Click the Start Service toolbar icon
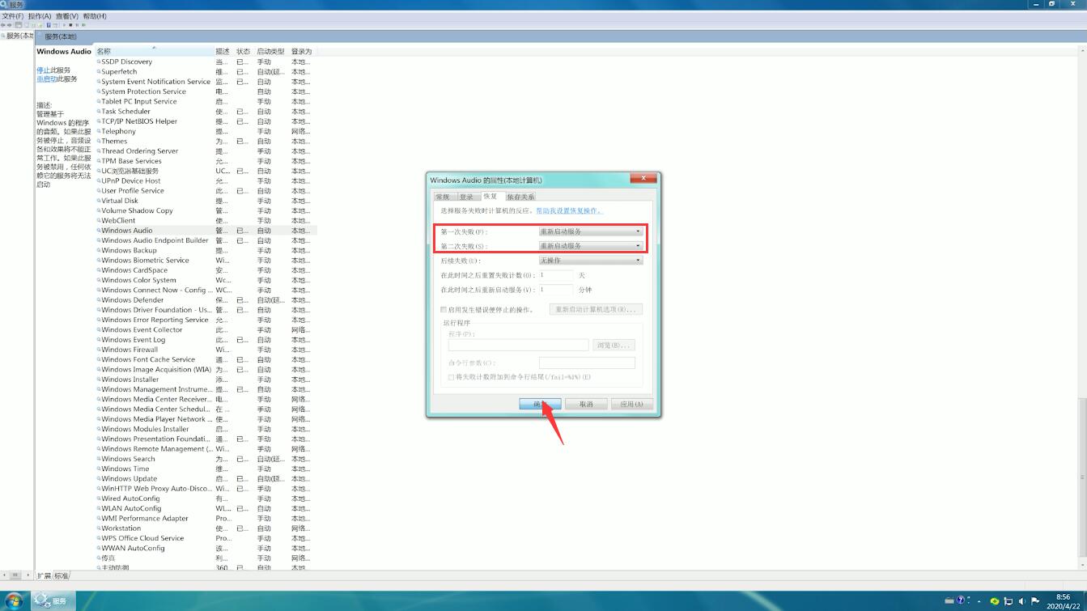1087x611 pixels. tap(64, 25)
